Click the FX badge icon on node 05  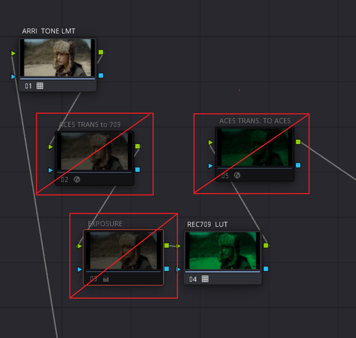pos(237,175)
